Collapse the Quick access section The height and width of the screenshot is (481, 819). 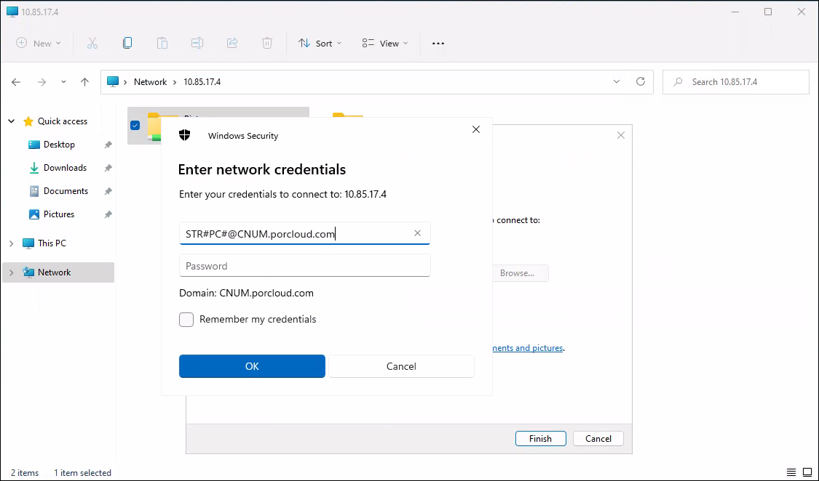(11, 121)
